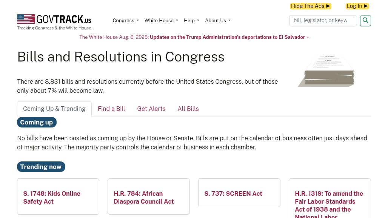Click the stack of bills illustration
The width and height of the screenshot is (388, 218).
(326, 71)
